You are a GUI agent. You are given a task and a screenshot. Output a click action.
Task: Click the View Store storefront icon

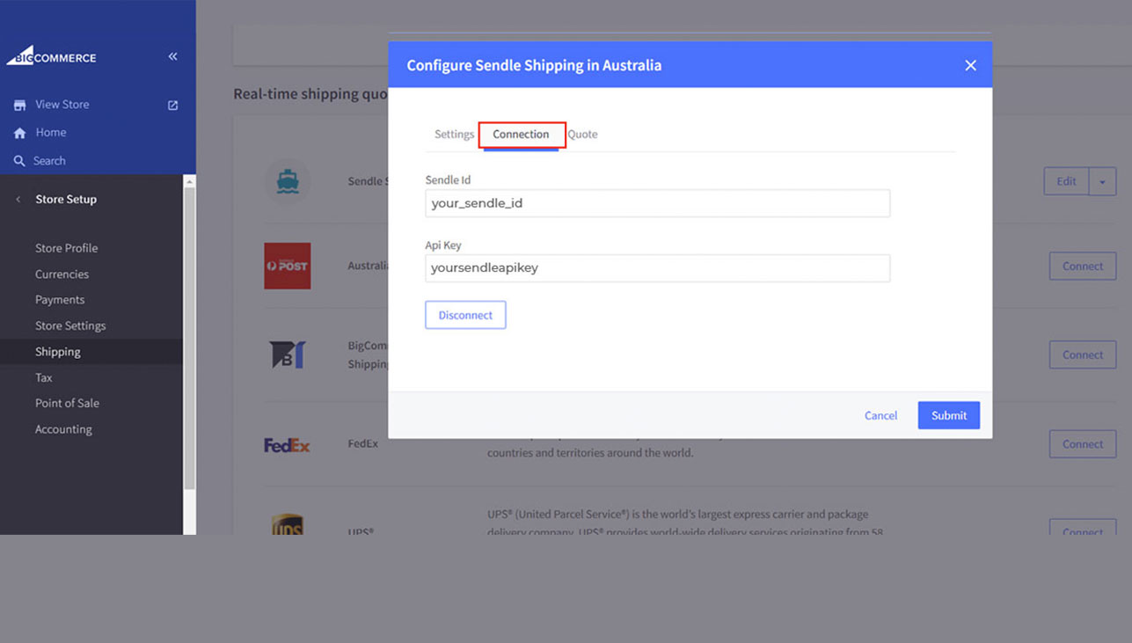click(19, 105)
